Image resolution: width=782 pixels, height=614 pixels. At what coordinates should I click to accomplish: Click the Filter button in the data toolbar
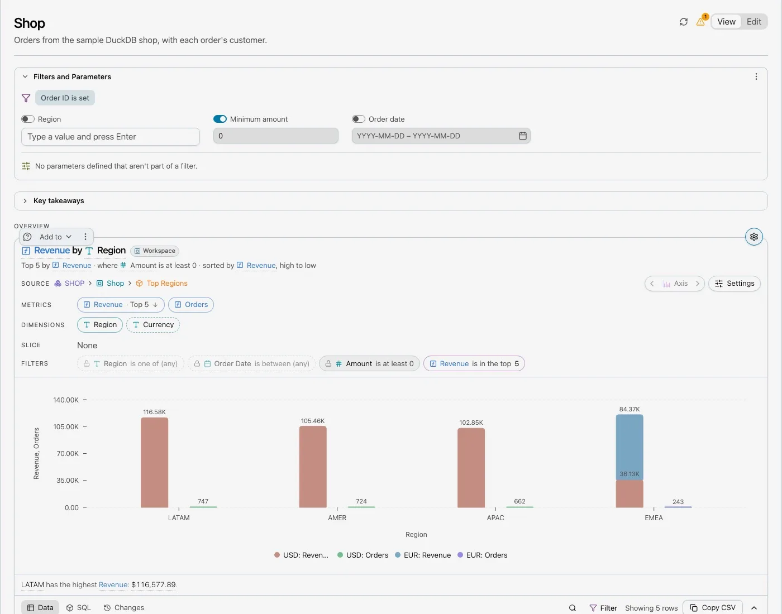click(x=603, y=608)
